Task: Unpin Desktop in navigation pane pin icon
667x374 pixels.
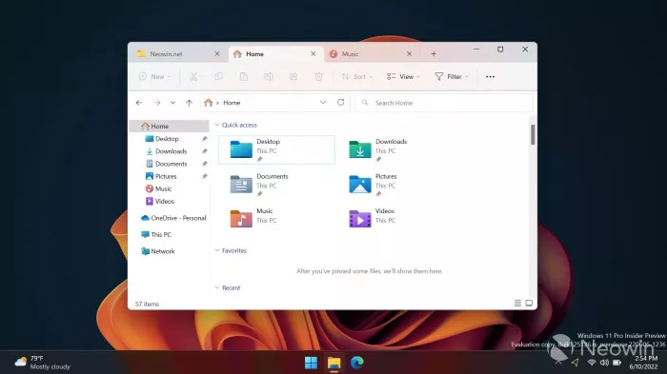Action: (204, 139)
